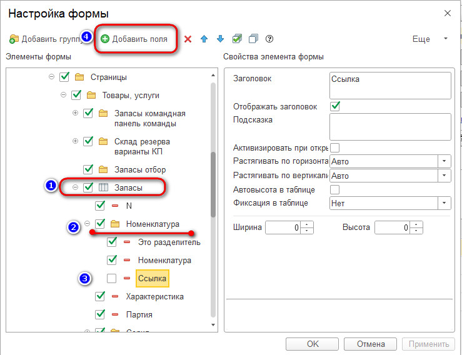Click Ссылка field red dash icon
The height and width of the screenshot is (355, 462).
(x=127, y=278)
